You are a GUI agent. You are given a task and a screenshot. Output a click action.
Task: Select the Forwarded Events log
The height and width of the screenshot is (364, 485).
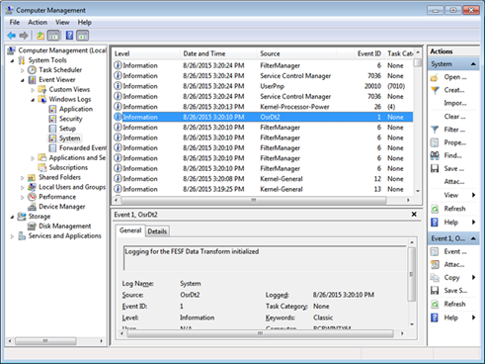(83, 148)
